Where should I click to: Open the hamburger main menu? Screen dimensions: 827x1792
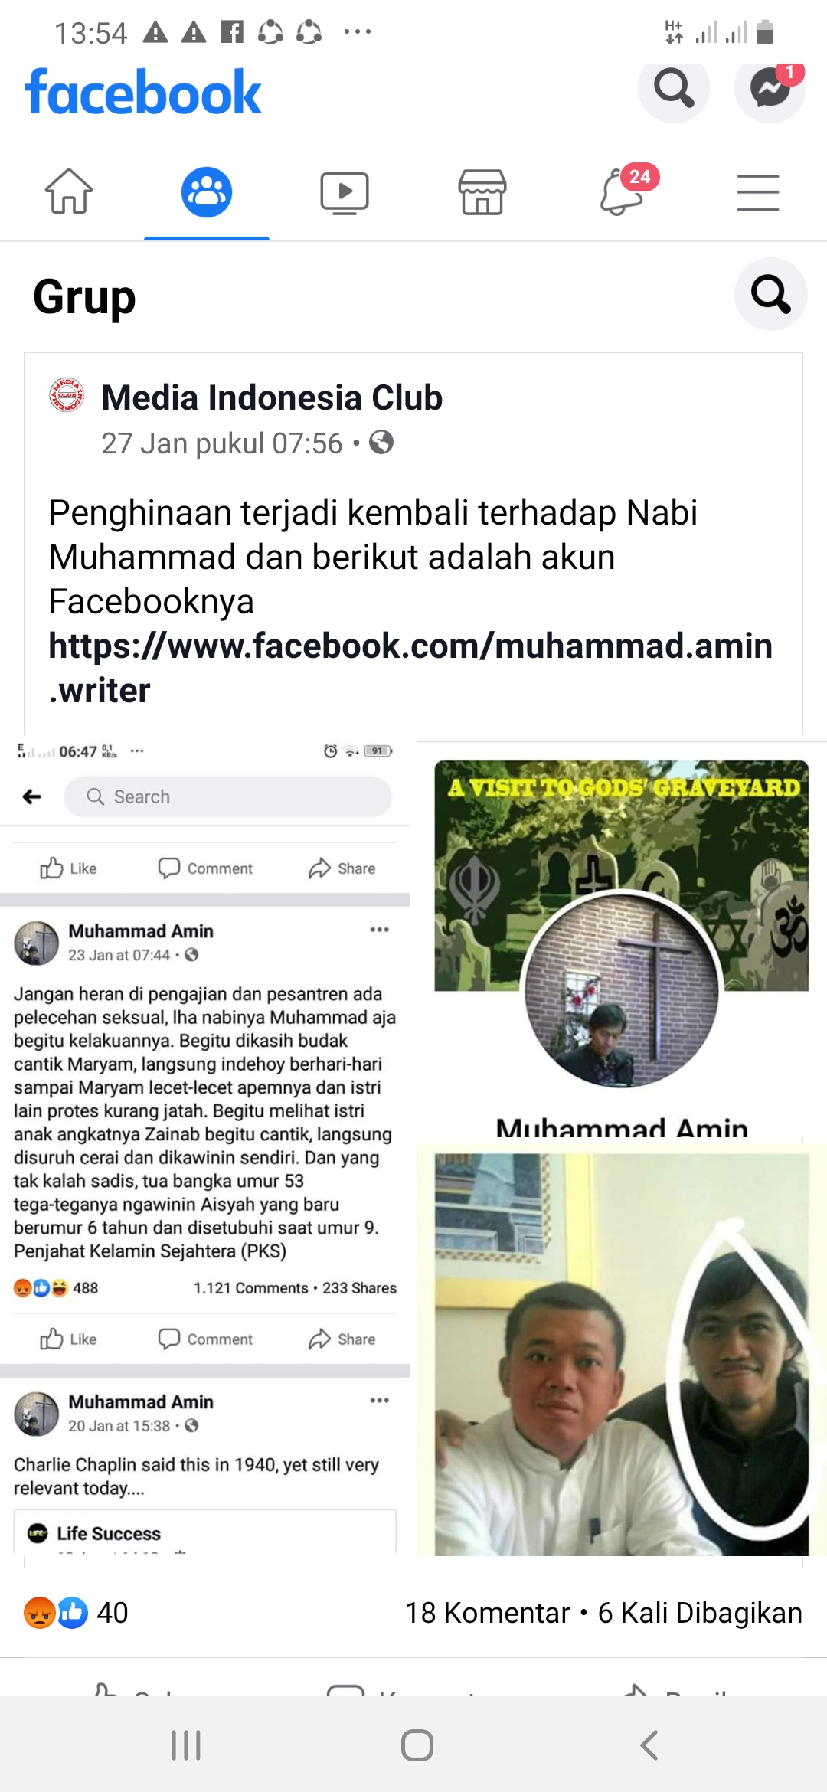tap(758, 192)
